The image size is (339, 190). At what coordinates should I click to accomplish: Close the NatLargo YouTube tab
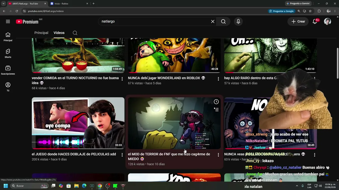45,4
